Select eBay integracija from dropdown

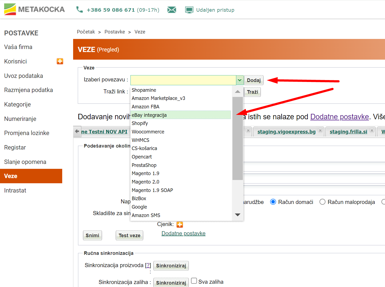(x=181, y=115)
